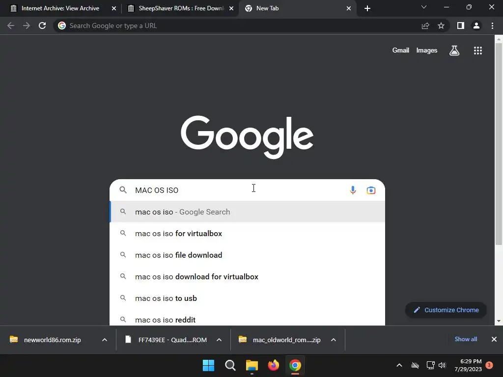Image resolution: width=503 pixels, height=377 pixels.
Task: Click the browser back arrow
Action: click(x=11, y=26)
